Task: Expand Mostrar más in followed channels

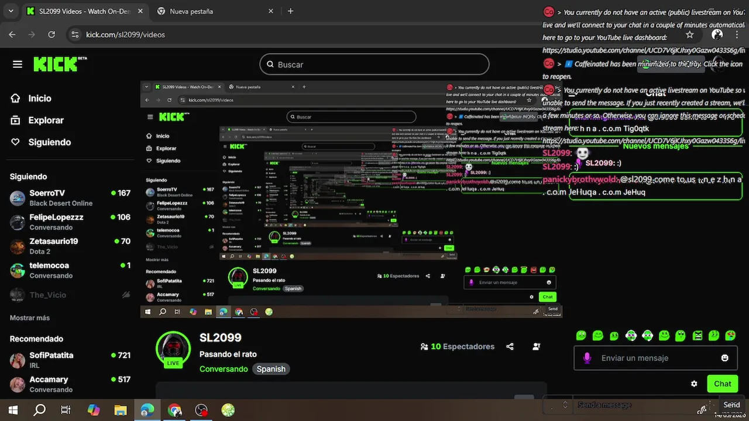Action: tap(30, 318)
